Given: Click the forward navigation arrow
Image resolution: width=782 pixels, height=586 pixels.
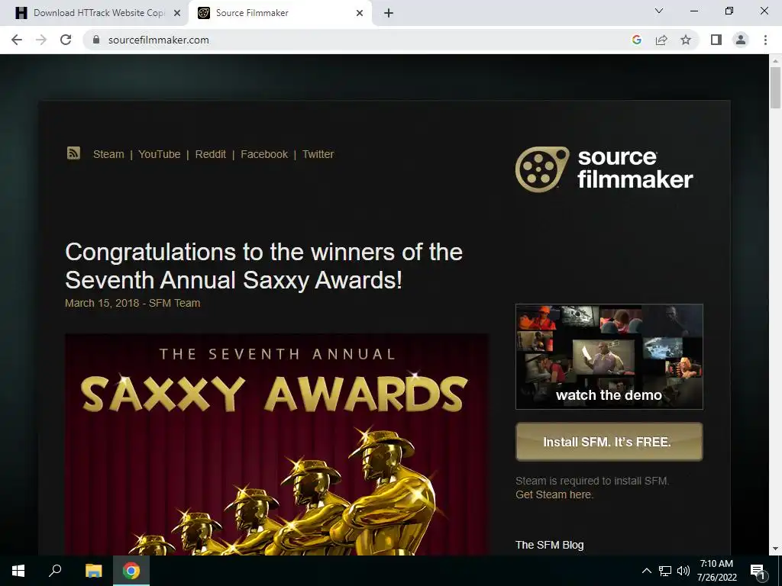Looking at the screenshot, I should pos(41,40).
